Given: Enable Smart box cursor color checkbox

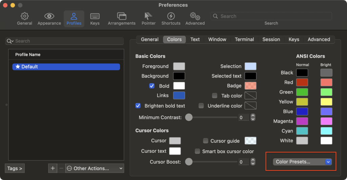Looking at the screenshot, I should point(197,151).
